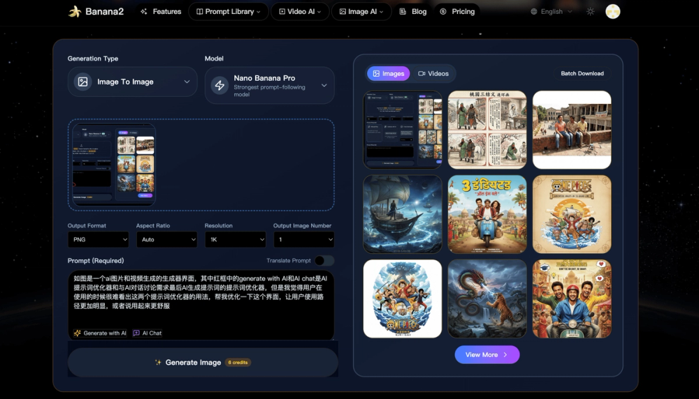The width and height of the screenshot is (699, 399).
Task: Expand the Generation Type dropdown
Action: 132,82
